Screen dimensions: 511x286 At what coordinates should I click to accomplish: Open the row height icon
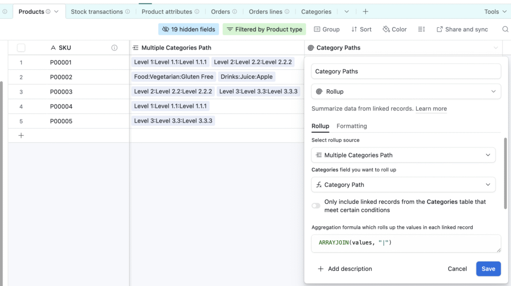coord(421,29)
